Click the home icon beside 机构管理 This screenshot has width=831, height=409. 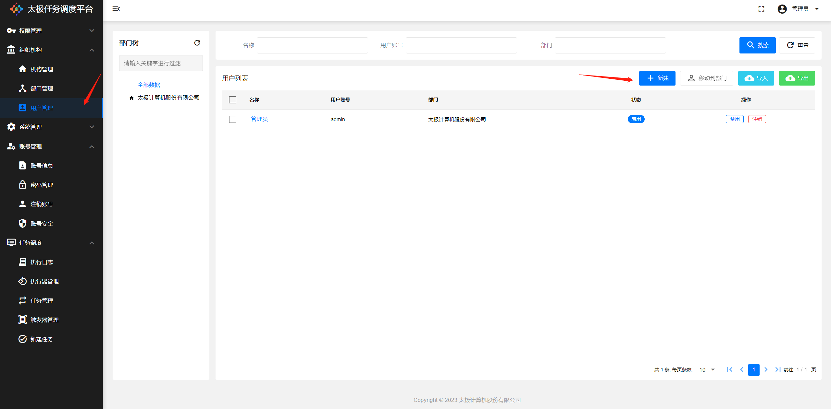pos(22,69)
